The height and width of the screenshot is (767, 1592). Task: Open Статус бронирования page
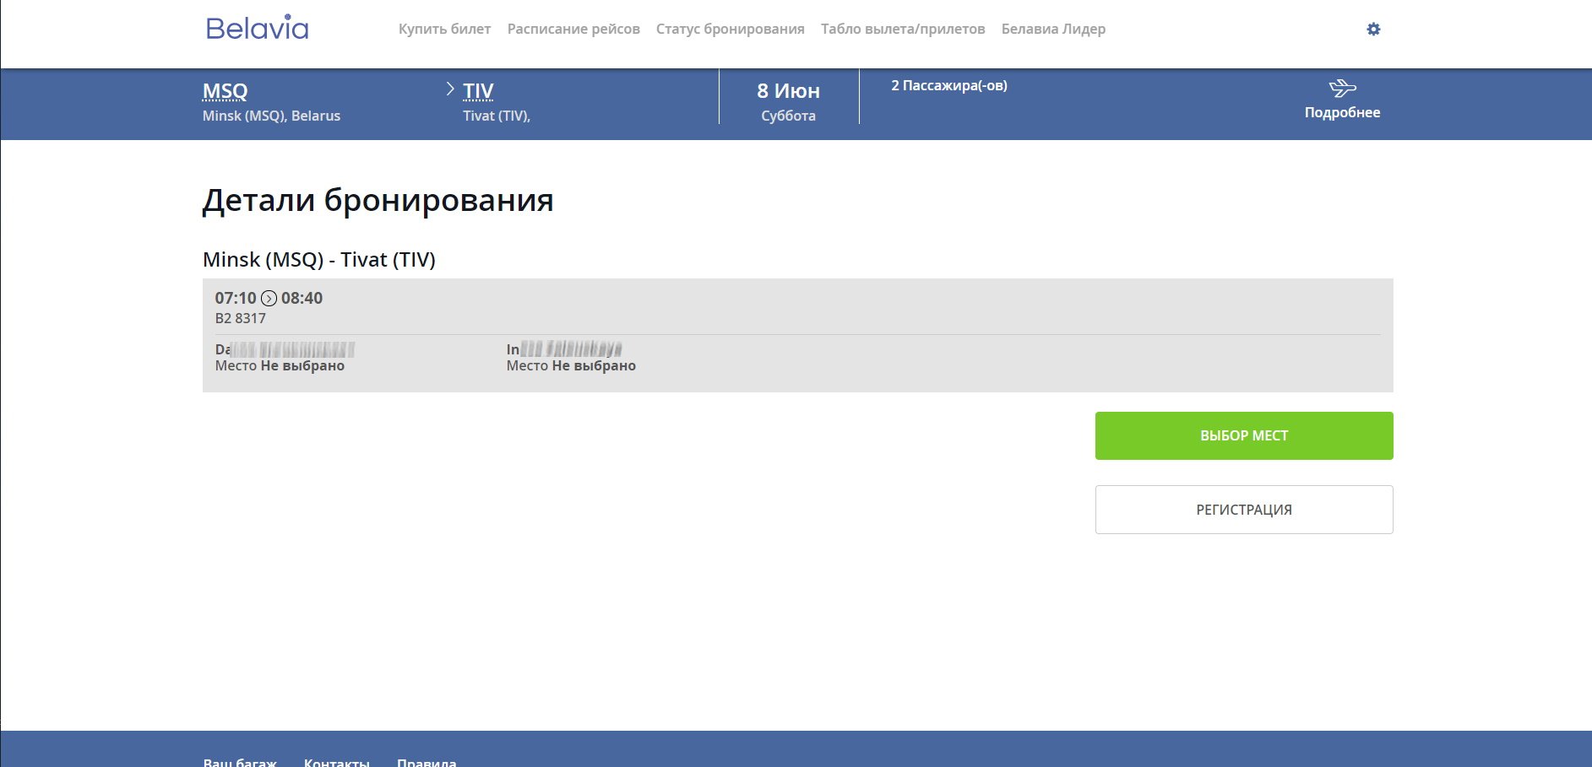(730, 29)
